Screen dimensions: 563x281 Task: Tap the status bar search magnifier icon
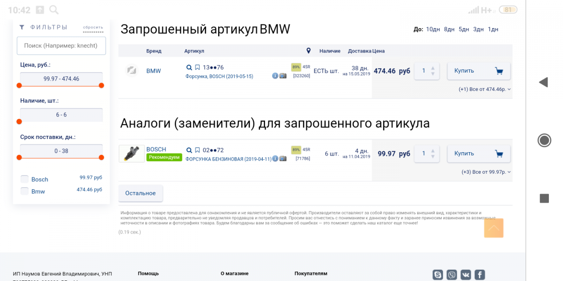coord(54,10)
